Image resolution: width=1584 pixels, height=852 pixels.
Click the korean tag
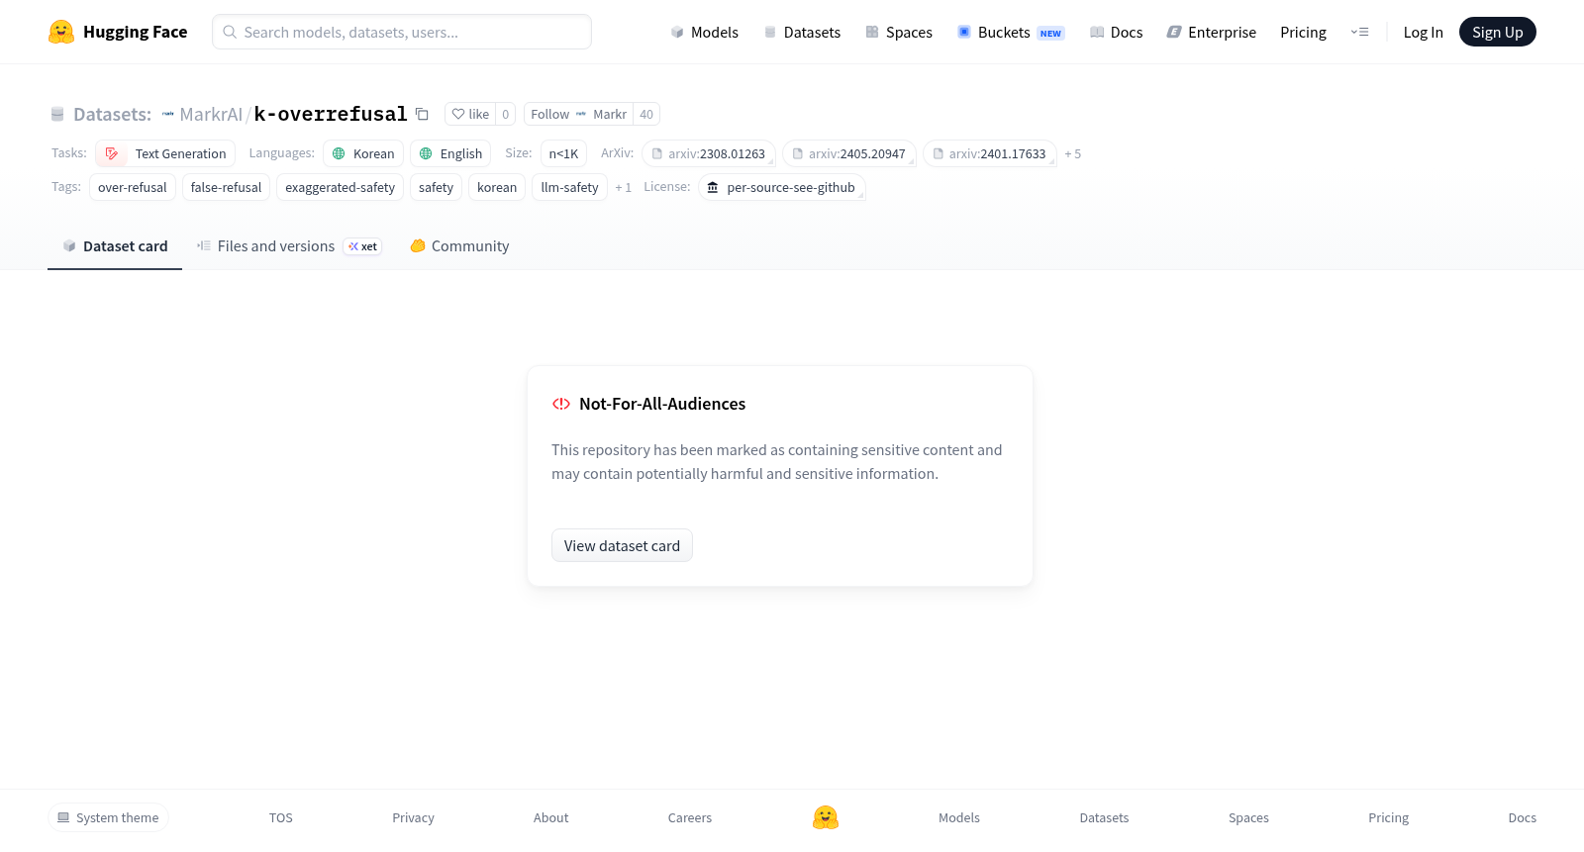pyautogui.click(x=497, y=187)
